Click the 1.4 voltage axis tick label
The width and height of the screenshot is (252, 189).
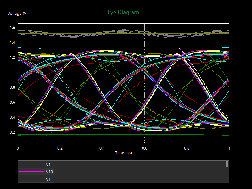(x=12, y=42)
